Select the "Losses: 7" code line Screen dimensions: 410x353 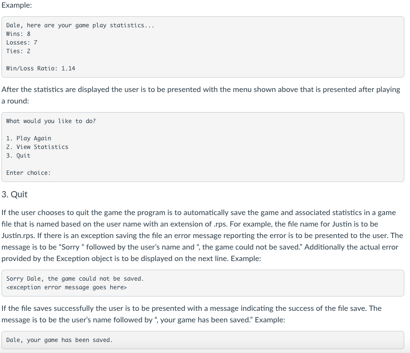[x=22, y=43]
